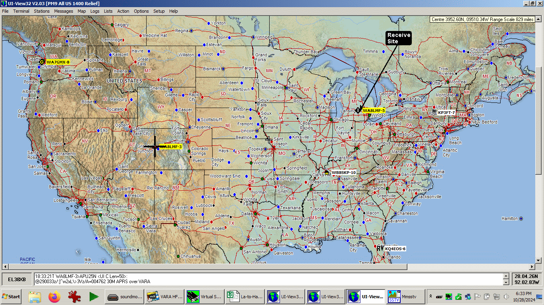Click the WA8LMF-3 station crosshair in Colorado
Image resolution: width=544 pixels, height=305 pixels.
coord(155,147)
